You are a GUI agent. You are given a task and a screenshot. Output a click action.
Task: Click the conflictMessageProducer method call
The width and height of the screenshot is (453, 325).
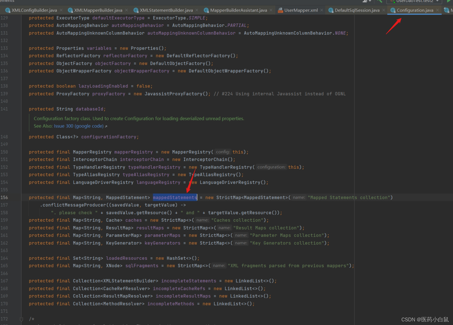click(x=74, y=205)
